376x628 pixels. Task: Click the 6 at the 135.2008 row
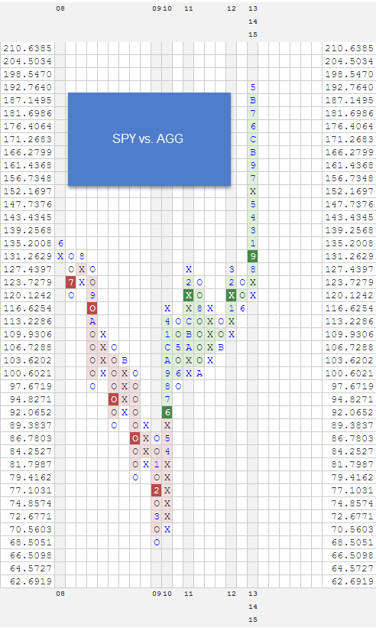pos(60,243)
